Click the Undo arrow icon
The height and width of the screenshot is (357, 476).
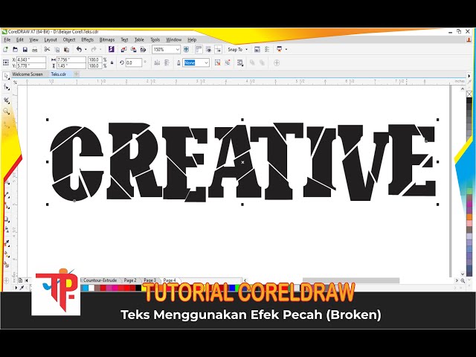point(79,49)
